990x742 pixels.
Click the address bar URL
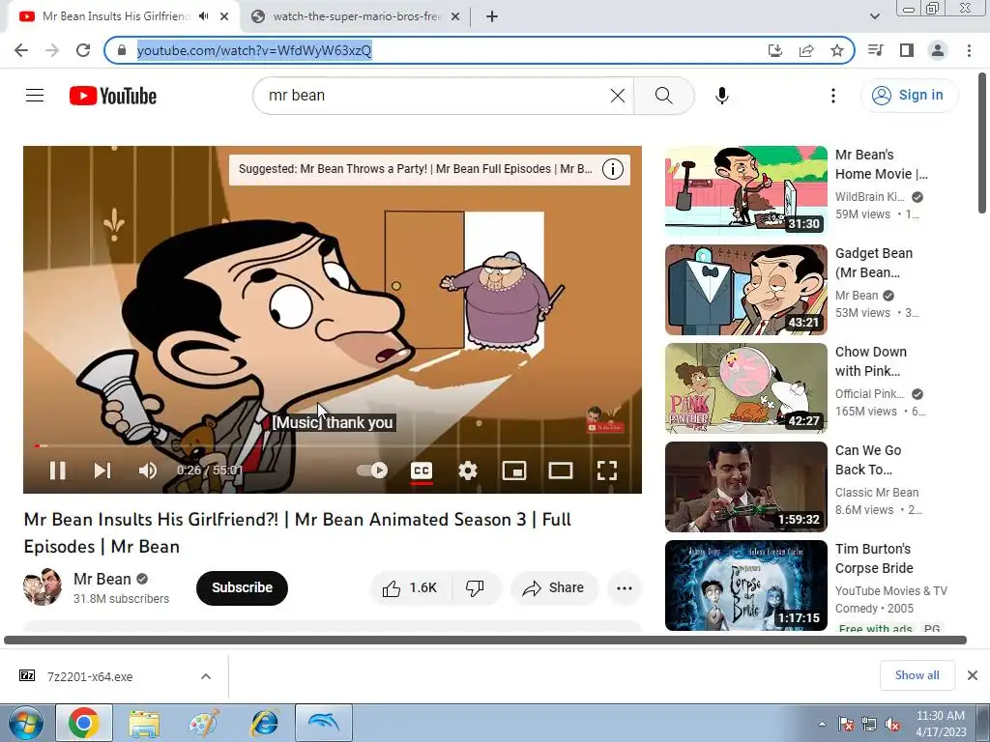254,50
